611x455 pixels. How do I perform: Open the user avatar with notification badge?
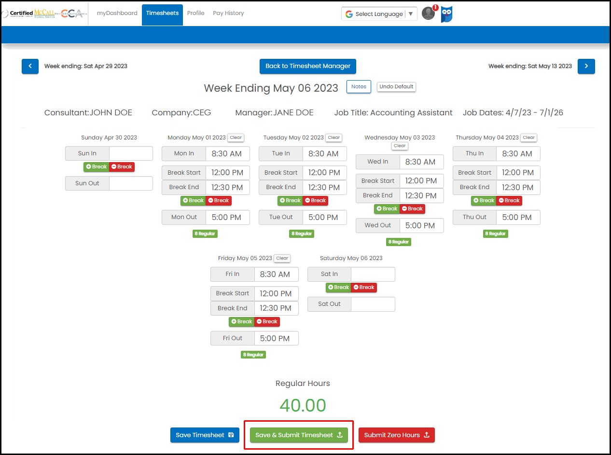[x=429, y=13]
